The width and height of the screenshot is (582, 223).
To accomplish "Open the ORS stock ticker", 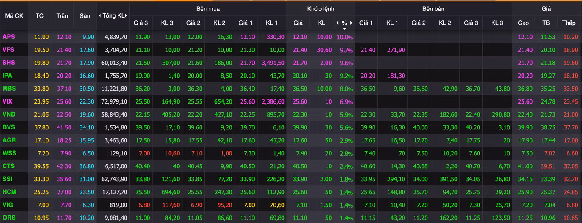I will click(x=9, y=218).
